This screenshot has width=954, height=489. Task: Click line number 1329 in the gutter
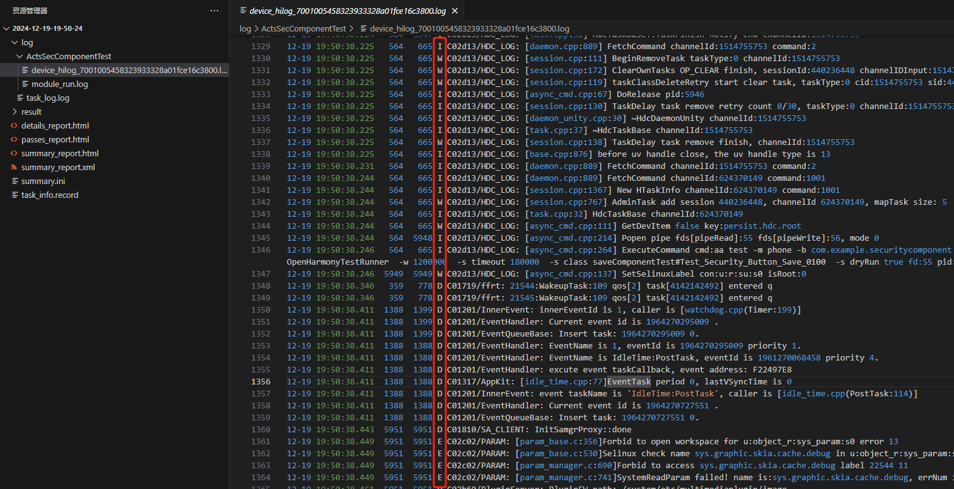click(x=260, y=47)
